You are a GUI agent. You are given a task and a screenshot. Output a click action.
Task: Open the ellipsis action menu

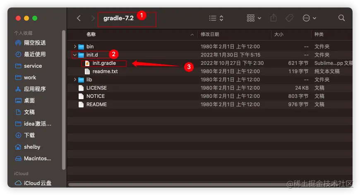tap(309, 18)
